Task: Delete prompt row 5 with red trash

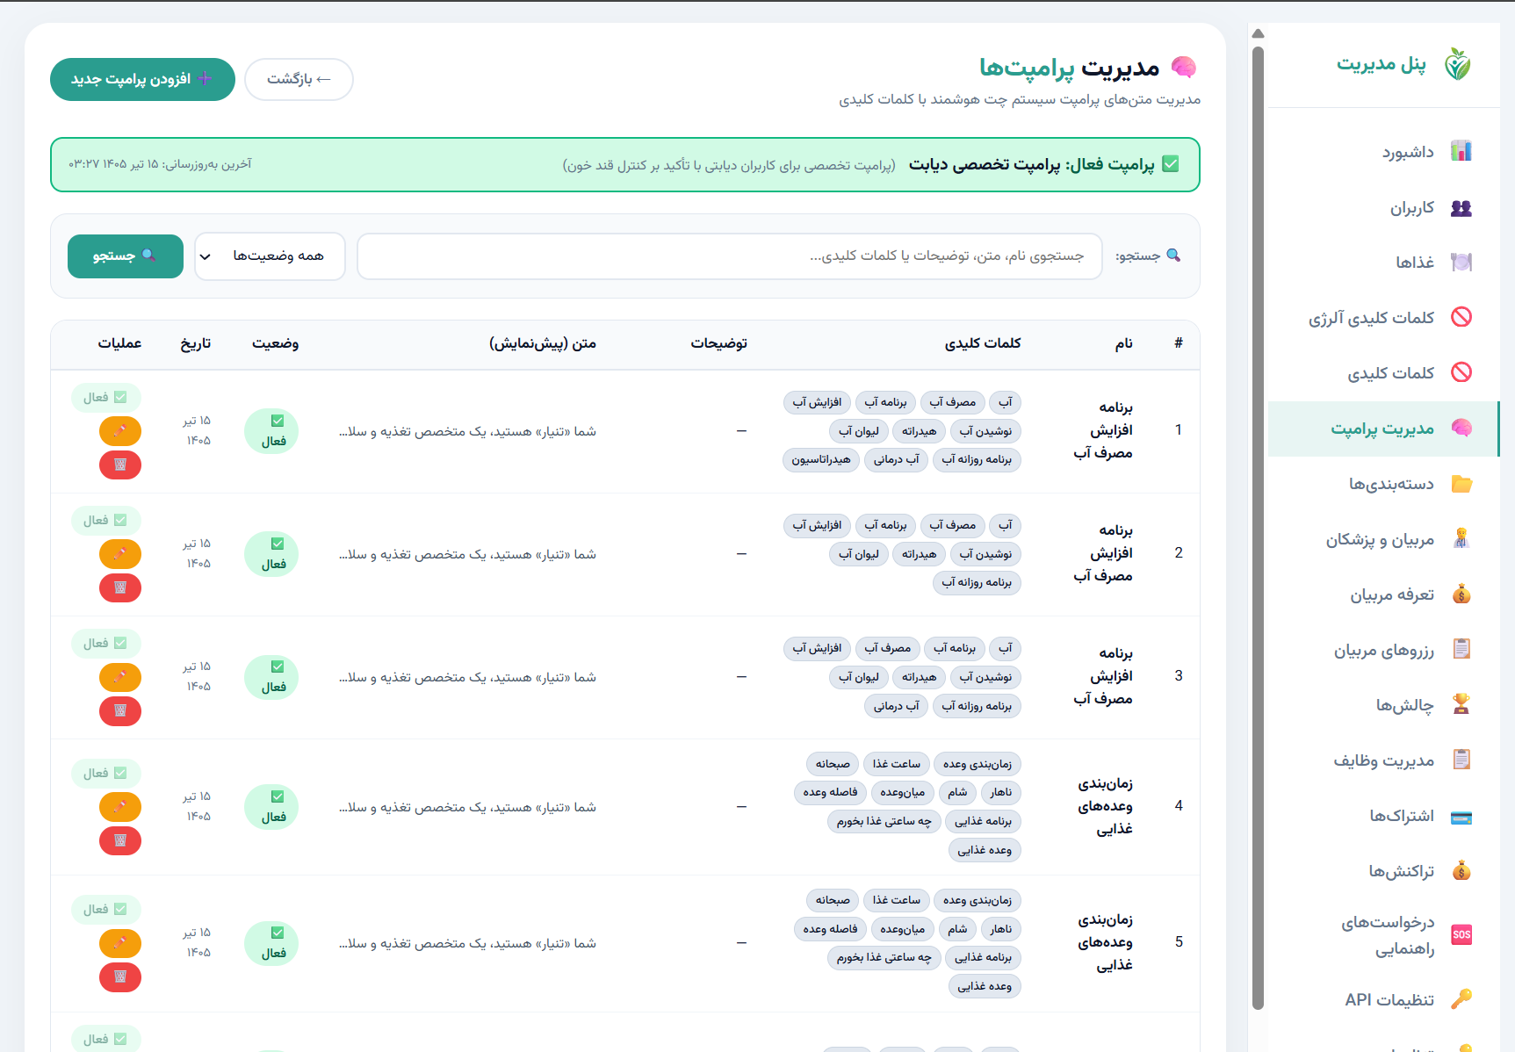Action: point(120,976)
